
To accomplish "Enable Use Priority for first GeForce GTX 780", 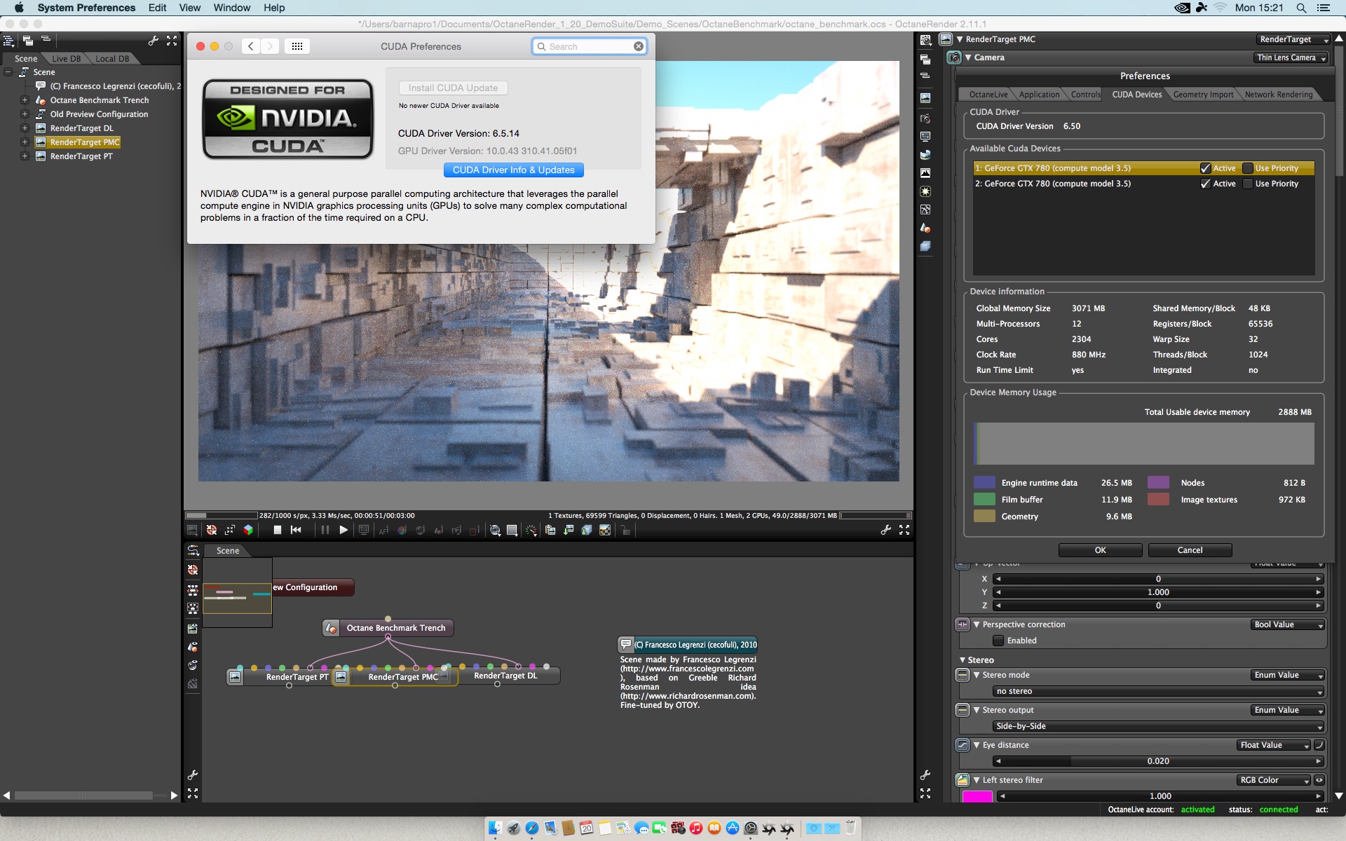I will pos(1248,168).
